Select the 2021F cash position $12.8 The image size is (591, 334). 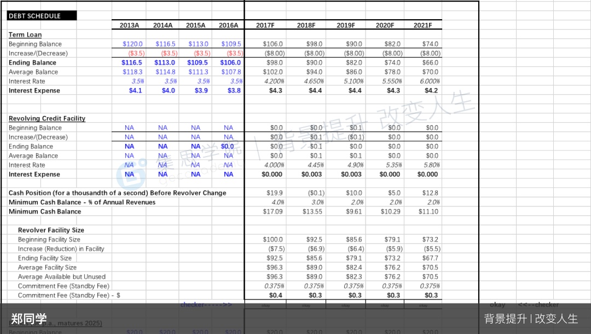pyautogui.click(x=431, y=193)
